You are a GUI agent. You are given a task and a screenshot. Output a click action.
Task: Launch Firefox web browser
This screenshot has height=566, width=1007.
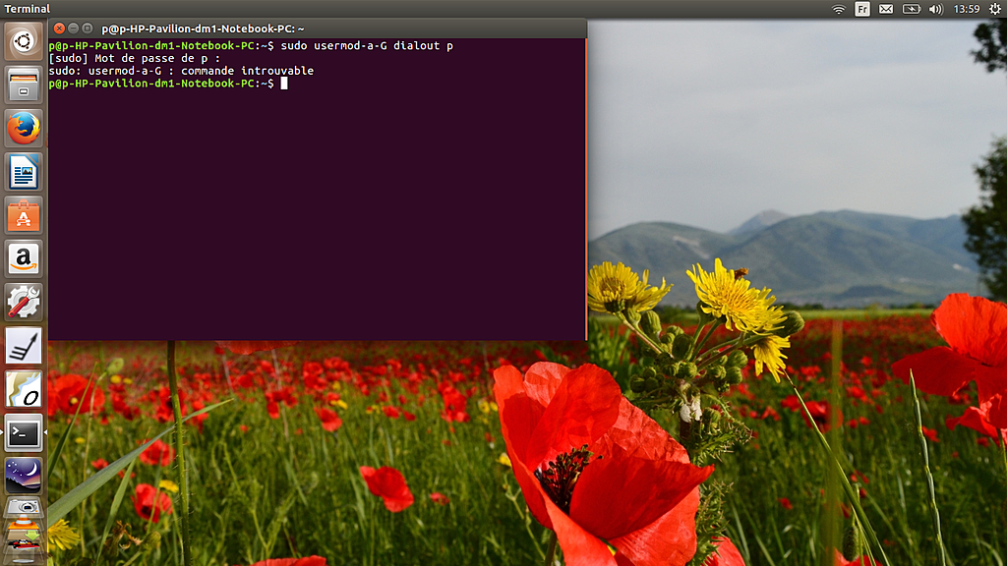click(x=24, y=129)
